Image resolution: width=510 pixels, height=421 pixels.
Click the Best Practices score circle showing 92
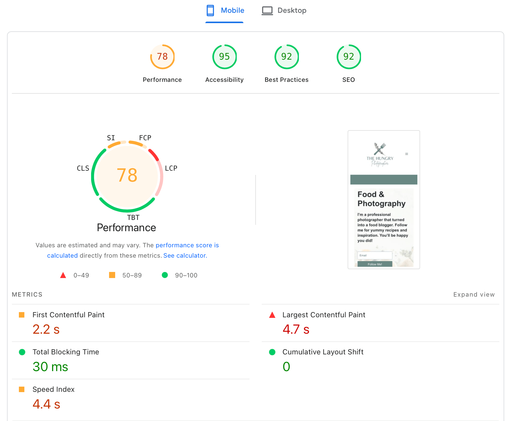[286, 57]
